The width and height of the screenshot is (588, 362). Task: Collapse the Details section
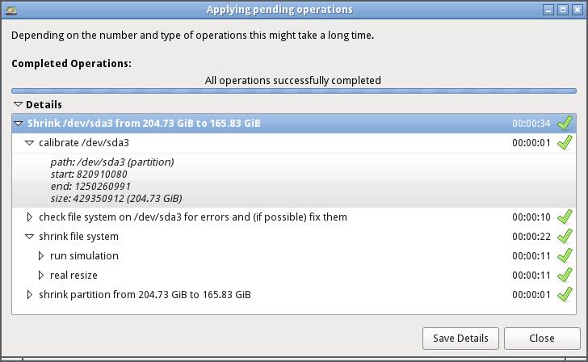point(18,104)
